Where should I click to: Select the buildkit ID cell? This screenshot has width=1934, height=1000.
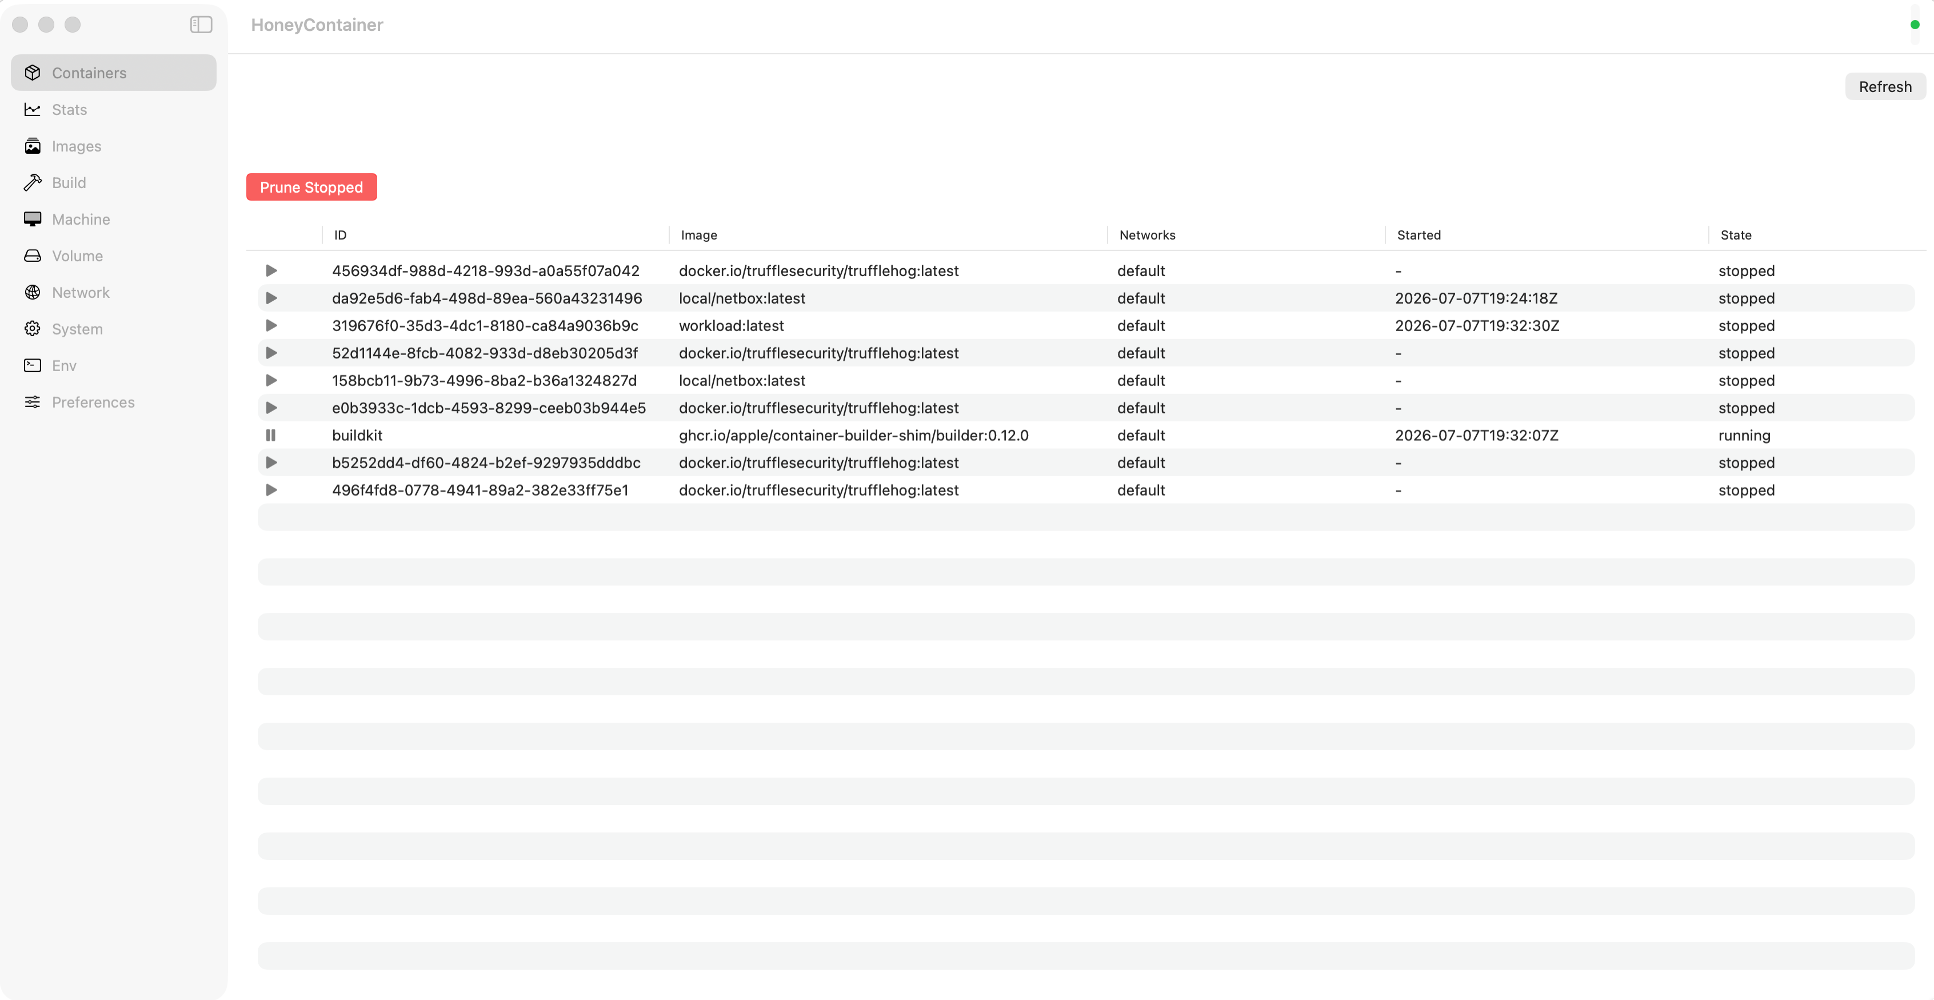[357, 435]
